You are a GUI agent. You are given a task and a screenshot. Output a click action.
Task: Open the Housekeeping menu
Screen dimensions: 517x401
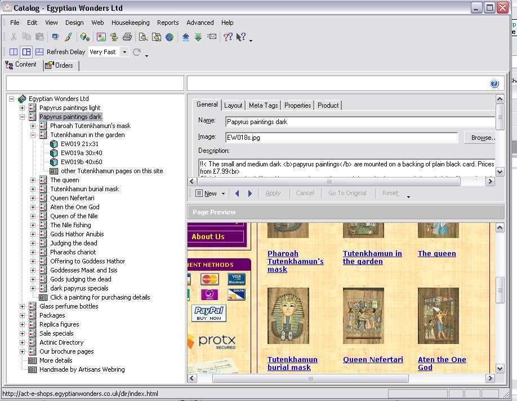point(130,23)
